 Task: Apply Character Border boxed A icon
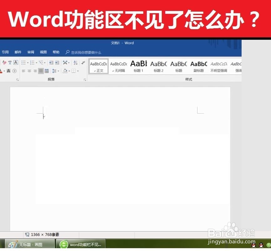16,62
